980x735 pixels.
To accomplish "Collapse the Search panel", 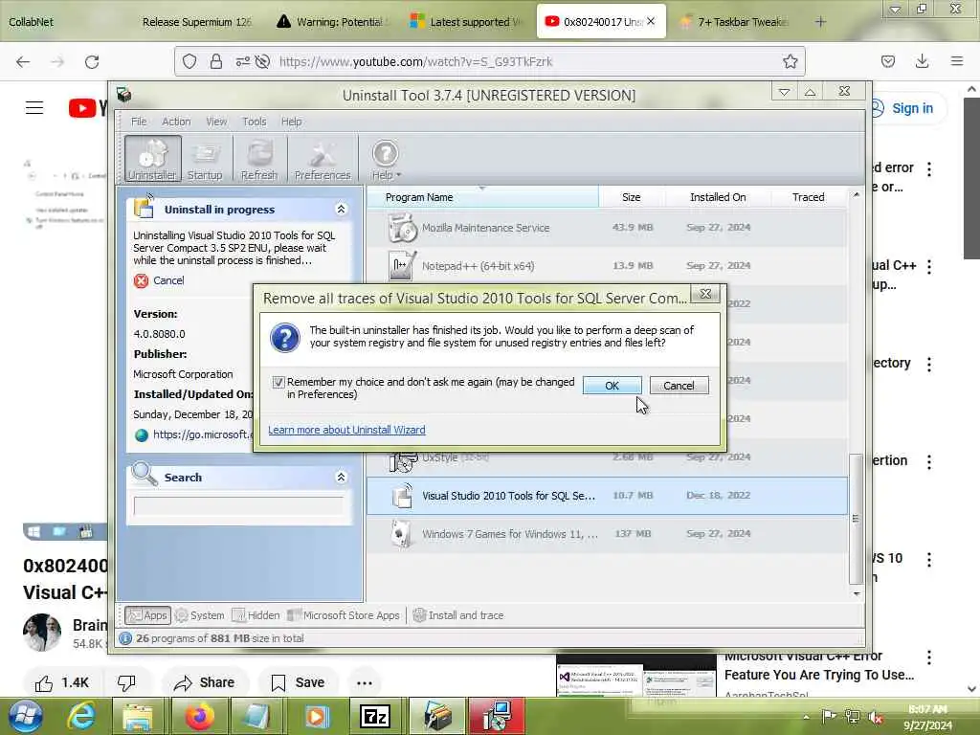I will tap(342, 478).
